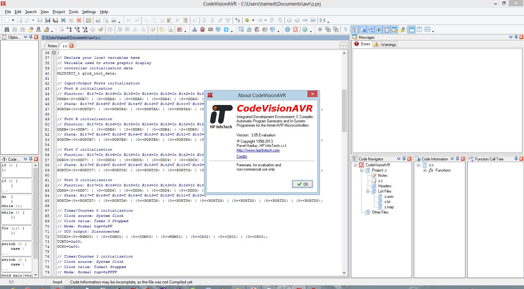Toggle pin on the Messages panel
Screen dimensions: 524x289
516,37
